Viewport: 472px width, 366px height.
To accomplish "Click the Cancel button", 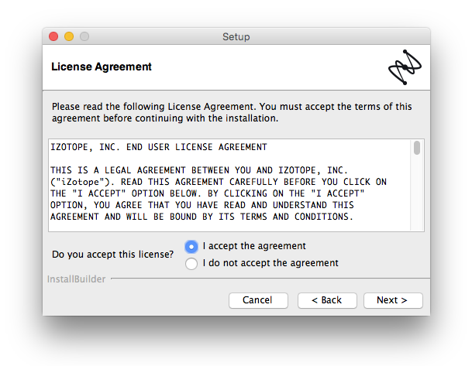I will 258,300.
